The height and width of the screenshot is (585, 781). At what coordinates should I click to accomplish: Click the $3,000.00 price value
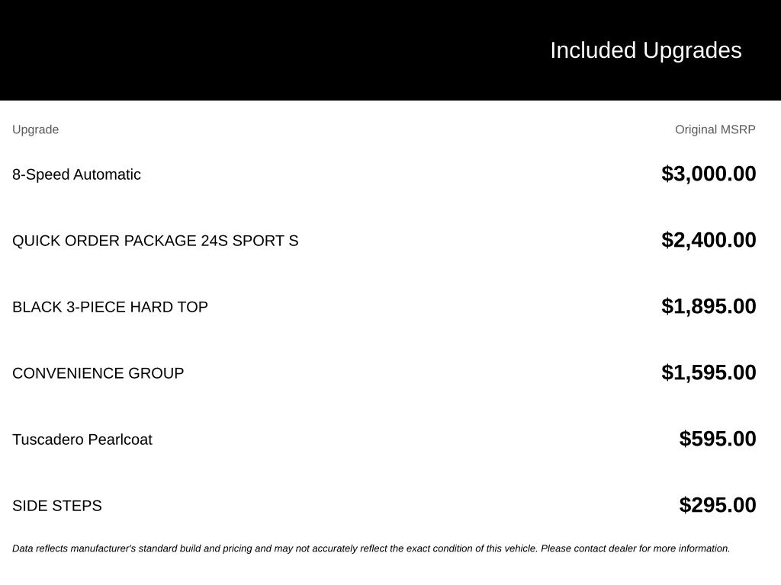709,174
